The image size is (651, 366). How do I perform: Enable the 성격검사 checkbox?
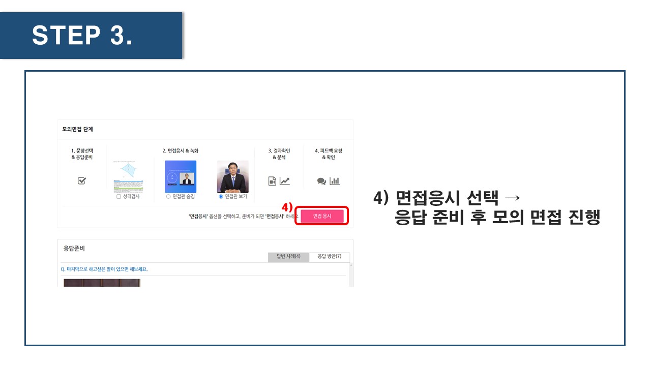(x=119, y=196)
